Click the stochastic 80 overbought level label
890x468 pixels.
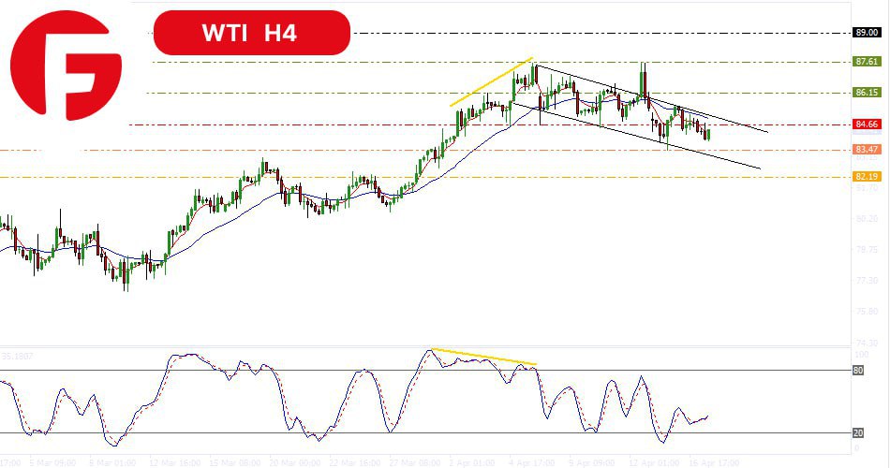(858, 371)
